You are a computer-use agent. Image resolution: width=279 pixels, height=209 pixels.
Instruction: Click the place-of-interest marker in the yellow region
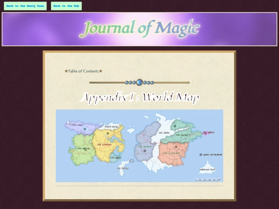point(107,133)
